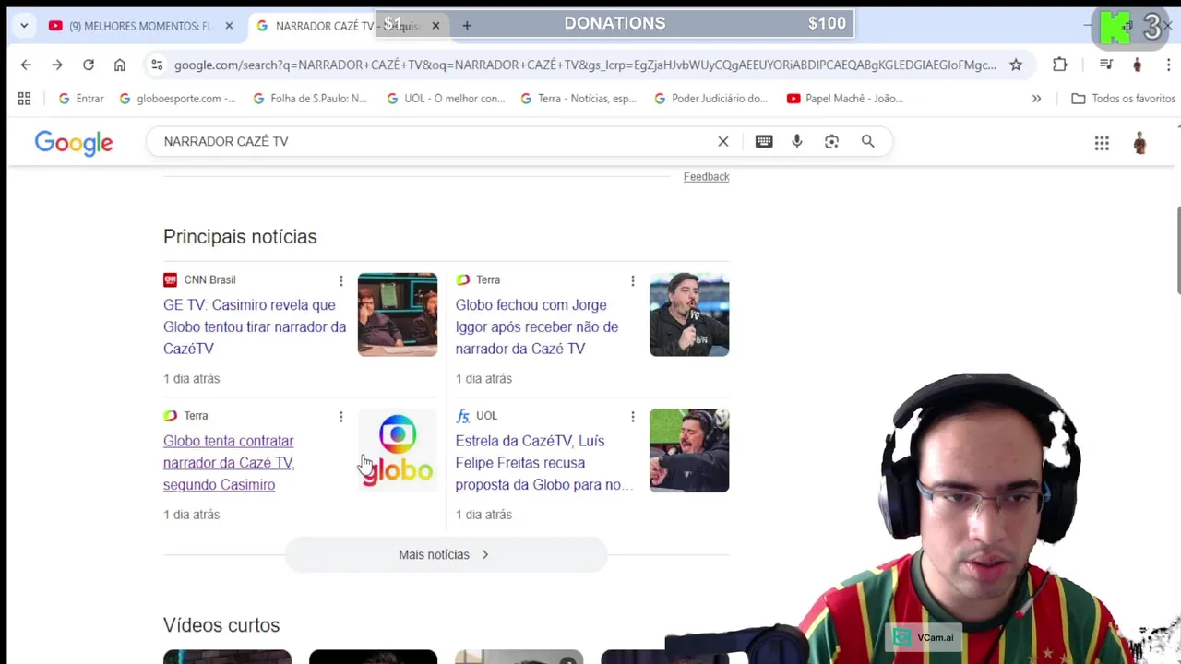This screenshot has width=1181, height=664.
Task: Open UOL Luís Felipe Freitas thumbnail
Action: (x=689, y=450)
